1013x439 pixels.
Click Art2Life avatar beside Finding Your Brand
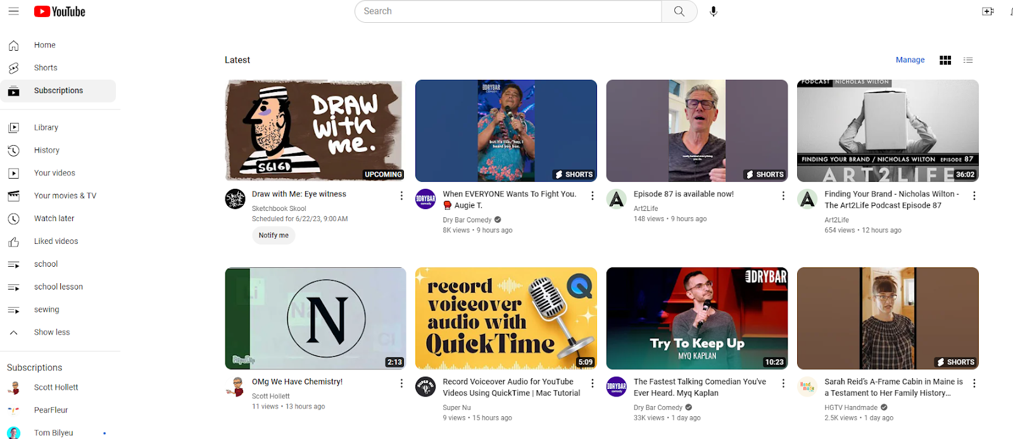(x=807, y=199)
